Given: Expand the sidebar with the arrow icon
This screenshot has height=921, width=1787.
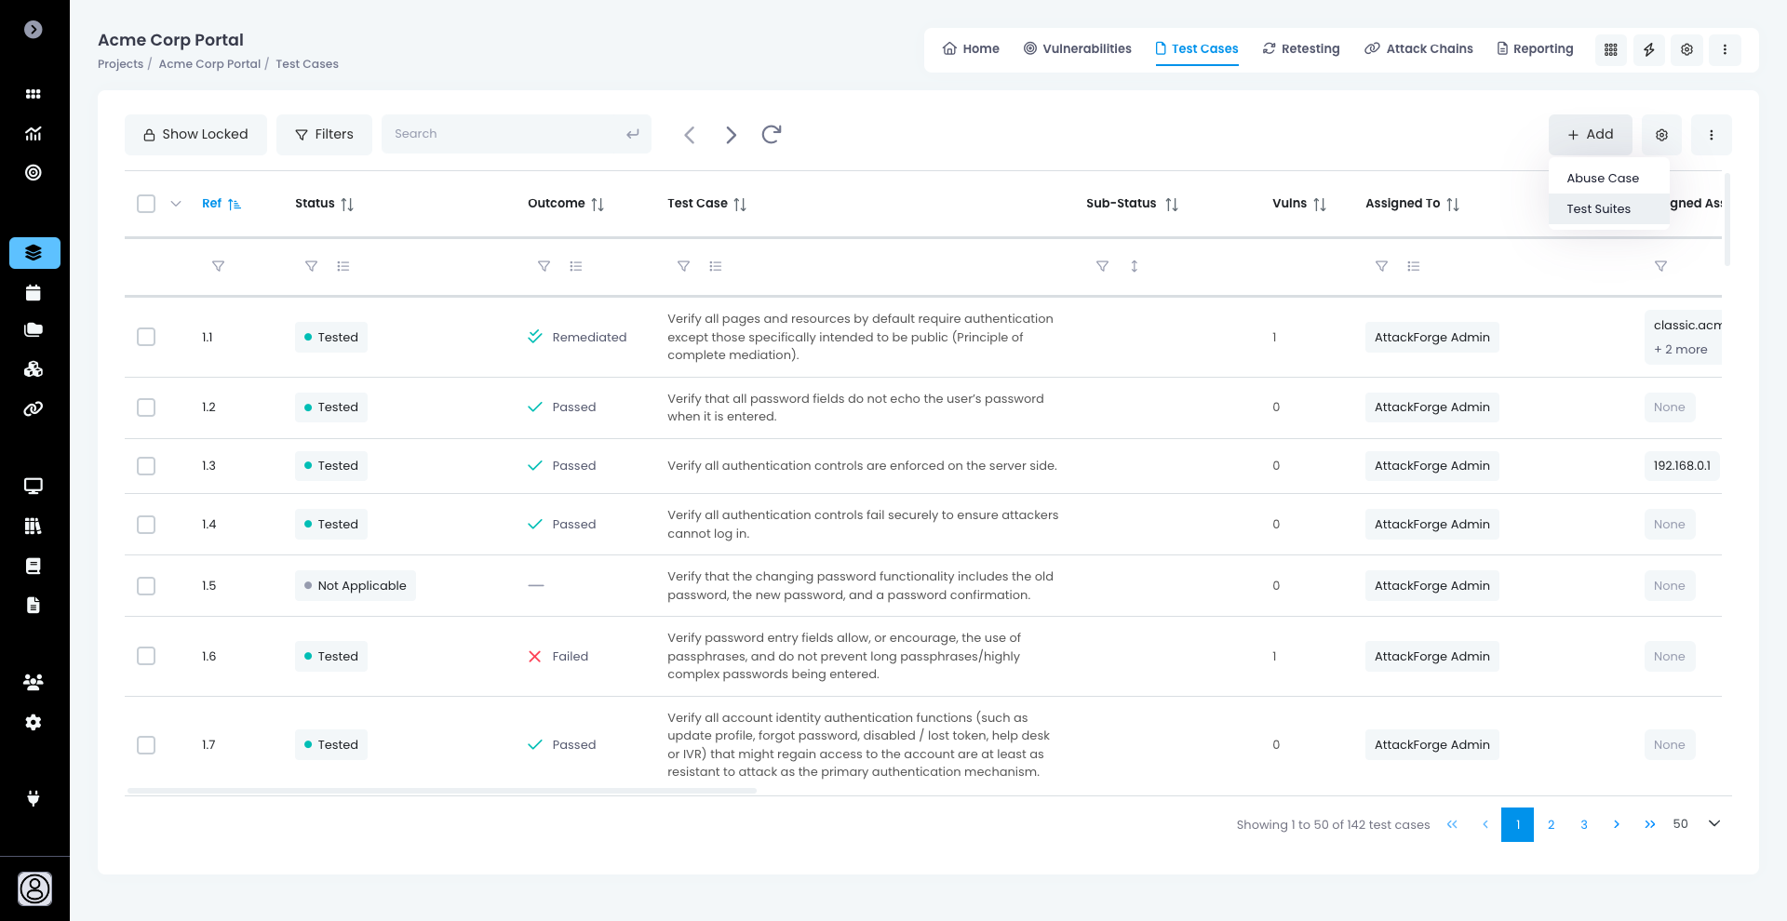Looking at the screenshot, I should [x=34, y=30].
